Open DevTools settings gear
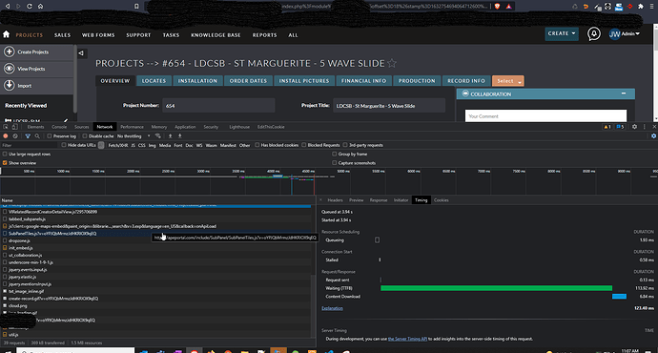This screenshot has width=658, height=353. [x=634, y=127]
